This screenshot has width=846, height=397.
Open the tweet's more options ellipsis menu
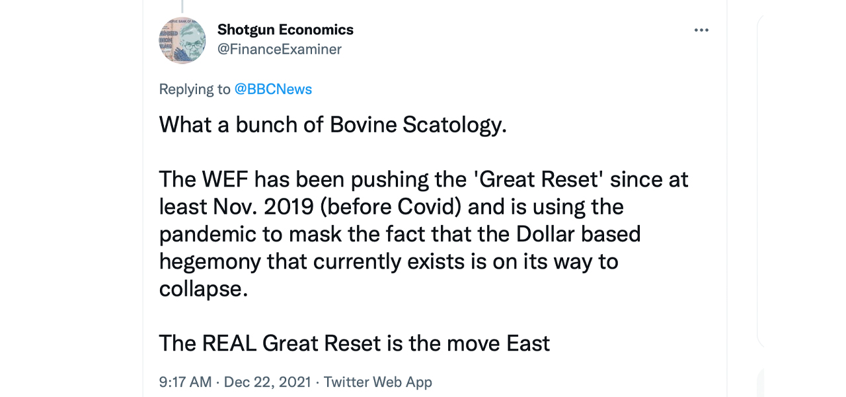click(701, 30)
